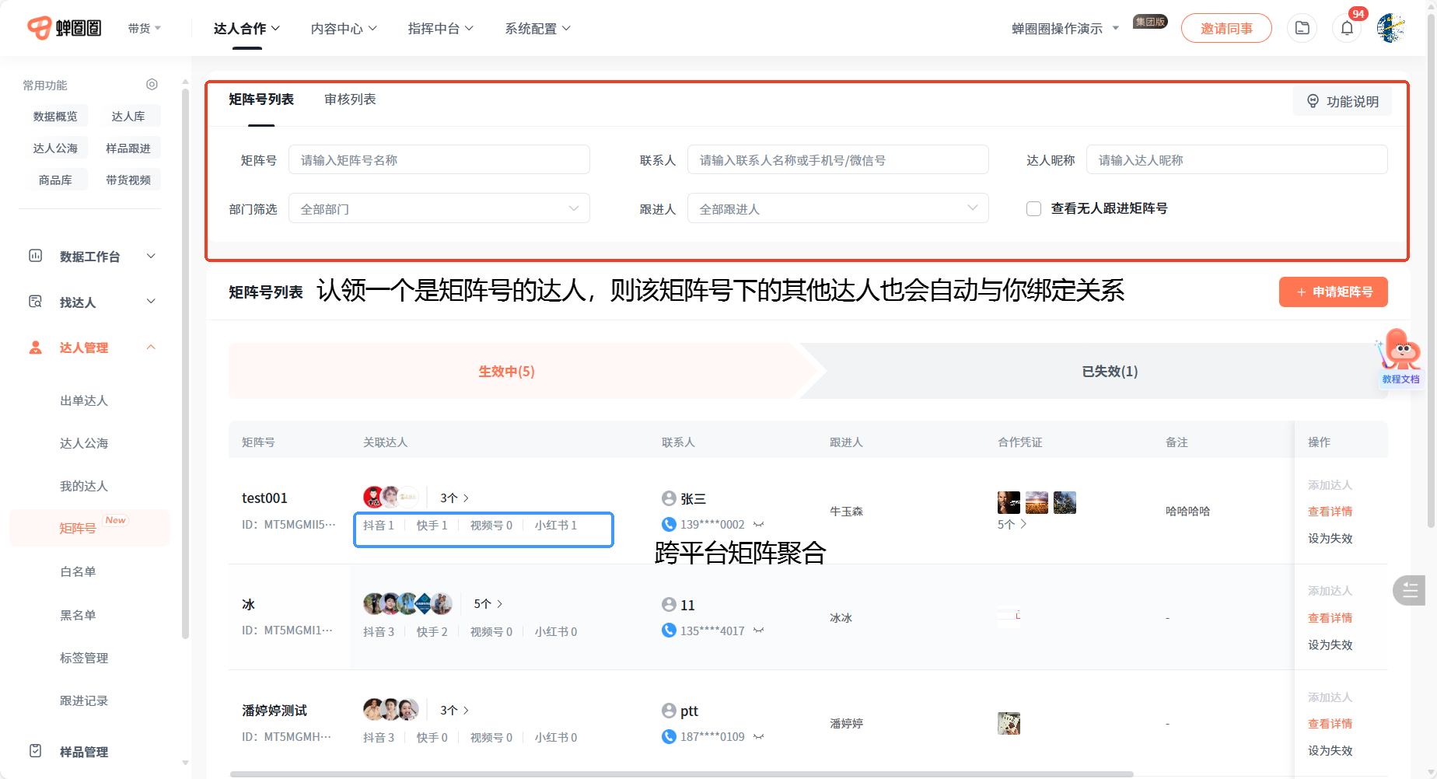Click 查看详情 for test001 row
Screen dimensions: 1437x779
pyautogui.click(x=1330, y=512)
